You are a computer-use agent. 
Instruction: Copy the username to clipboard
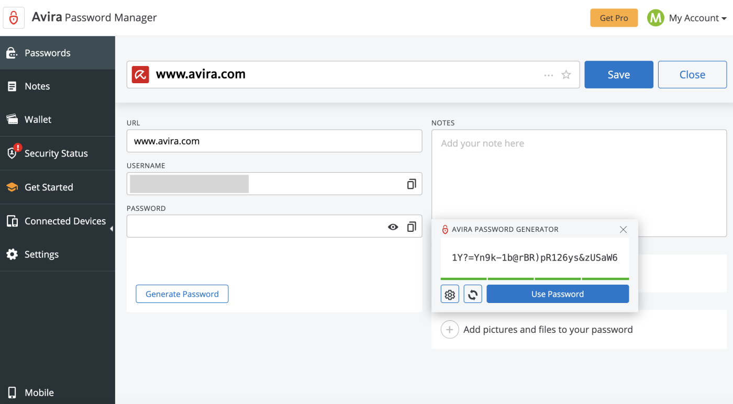point(411,183)
